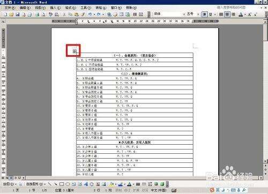Open the 编辑 (Edit) menu
Image resolution: width=268 pixels, height=194 pixels.
pos(25,8)
